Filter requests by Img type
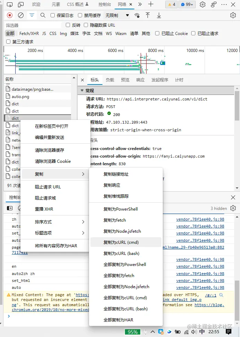 coord(63,33)
